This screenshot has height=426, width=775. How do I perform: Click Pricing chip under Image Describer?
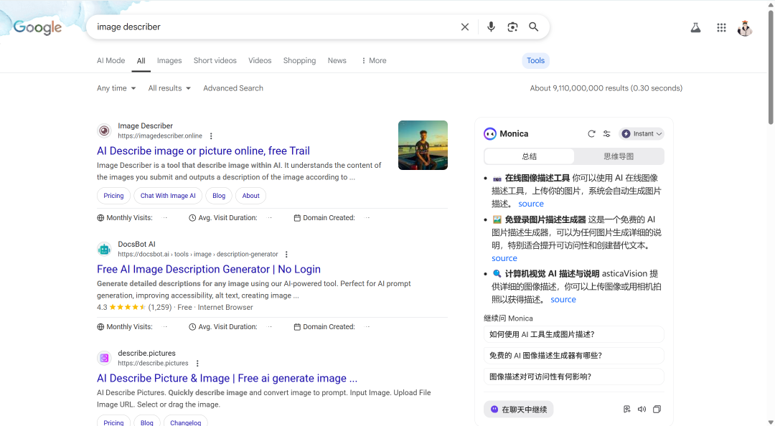click(113, 196)
